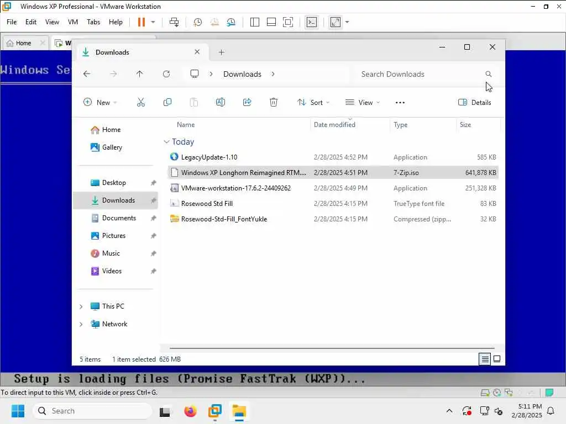The width and height of the screenshot is (566, 424).
Task: Expand This PC in navigation pane
Action: [81, 306]
